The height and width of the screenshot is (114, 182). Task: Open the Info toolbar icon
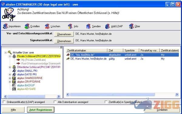point(70,26)
